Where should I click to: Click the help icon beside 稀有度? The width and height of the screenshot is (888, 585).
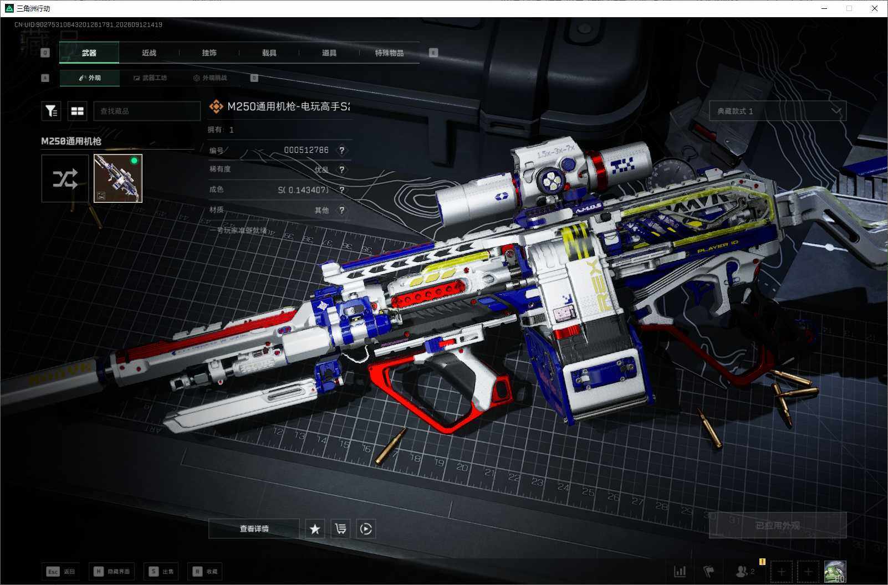pyautogui.click(x=342, y=170)
